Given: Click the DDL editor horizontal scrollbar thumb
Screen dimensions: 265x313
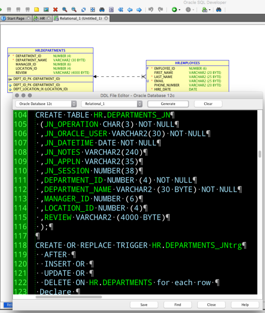Looking at the screenshot, I should tap(69, 297).
